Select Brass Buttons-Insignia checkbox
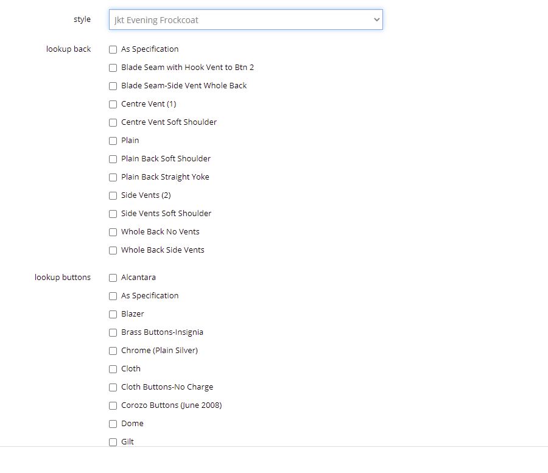The width and height of the screenshot is (548, 473). 113,332
